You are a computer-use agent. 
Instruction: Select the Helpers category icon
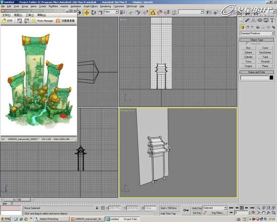click(x=263, y=27)
